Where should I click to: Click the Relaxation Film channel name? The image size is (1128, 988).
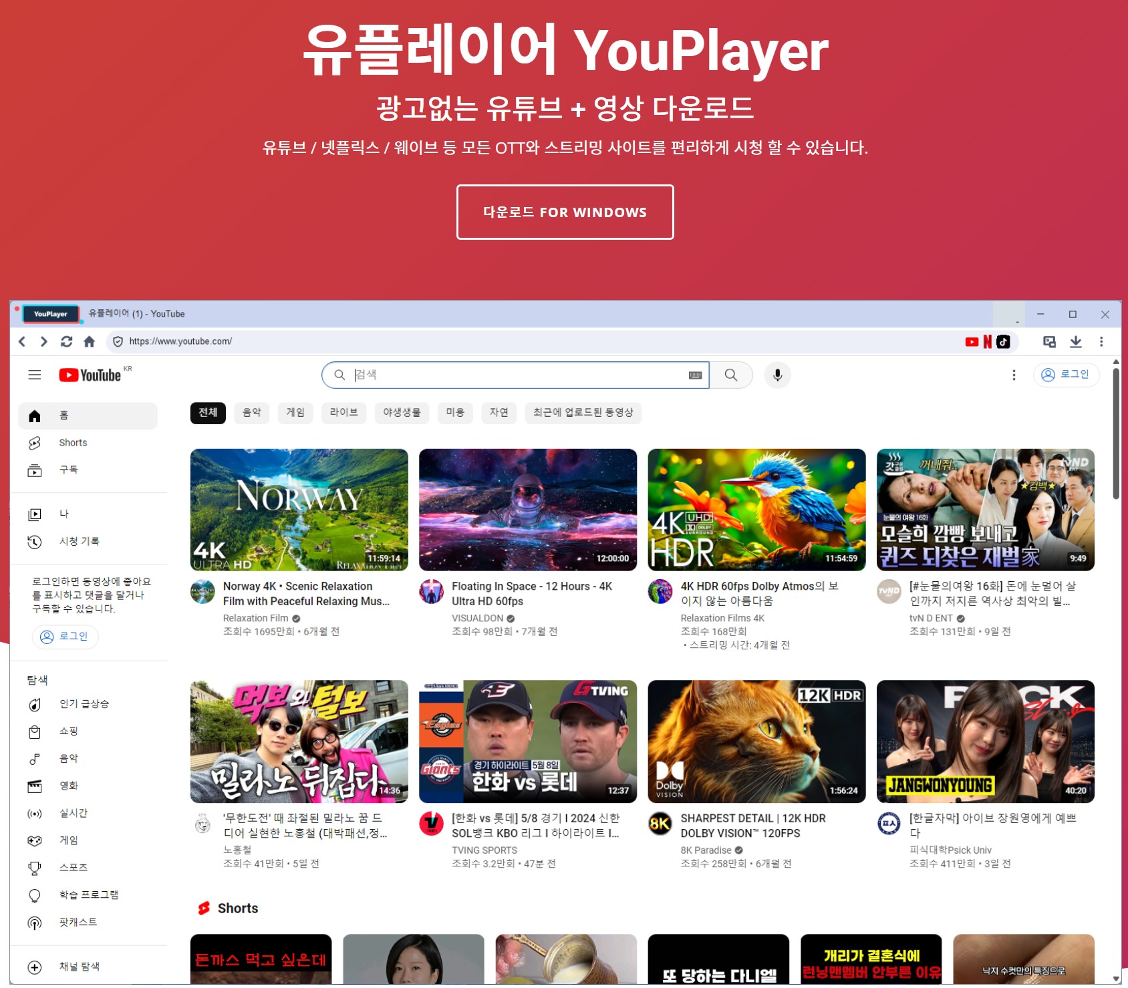256,619
